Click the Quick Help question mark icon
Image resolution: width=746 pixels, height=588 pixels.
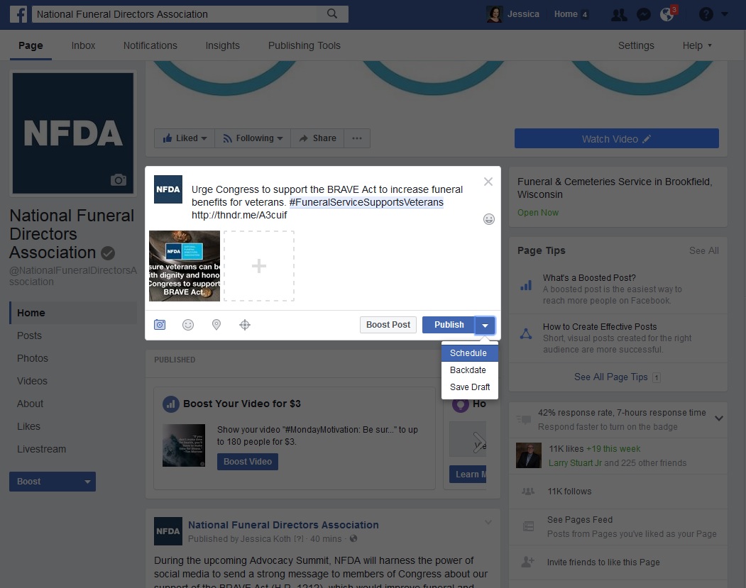click(x=706, y=14)
